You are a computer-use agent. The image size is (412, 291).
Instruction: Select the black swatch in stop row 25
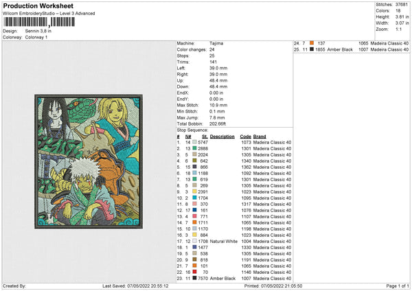[x=312, y=49]
